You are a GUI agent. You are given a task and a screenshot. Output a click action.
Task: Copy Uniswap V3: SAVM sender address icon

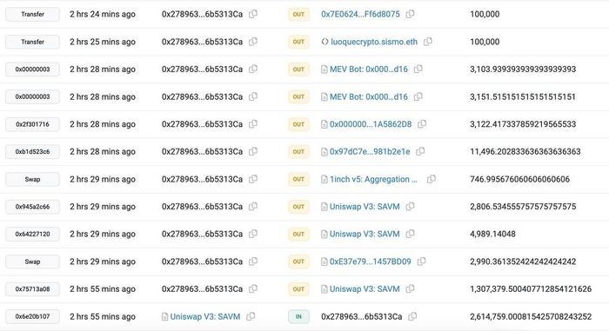[x=251, y=316]
